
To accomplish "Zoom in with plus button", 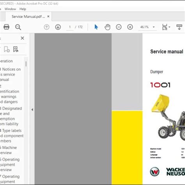I will coord(130,27).
